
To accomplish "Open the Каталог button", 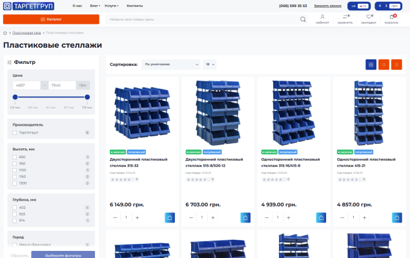I will [x=51, y=19].
